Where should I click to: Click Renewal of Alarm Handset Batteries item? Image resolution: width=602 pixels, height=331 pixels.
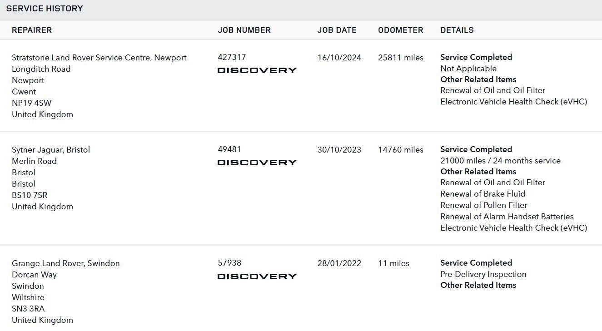pos(507,217)
